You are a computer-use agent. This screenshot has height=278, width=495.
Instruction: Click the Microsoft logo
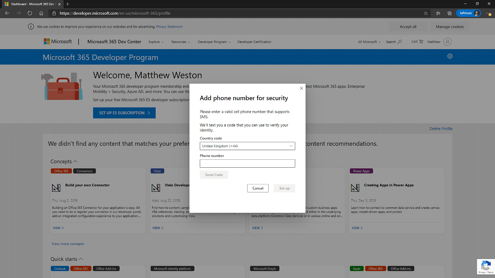coord(58,42)
